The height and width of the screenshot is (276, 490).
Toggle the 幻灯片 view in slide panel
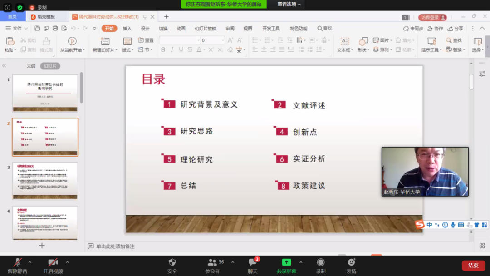pyautogui.click(x=50, y=66)
